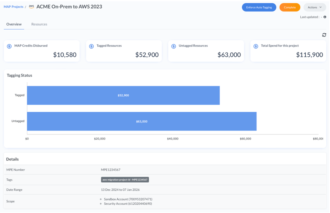The height and width of the screenshot is (213, 330).
Task: Click the ACME On-Prem to AWS 2023 title
Action: pyautogui.click(x=69, y=7)
